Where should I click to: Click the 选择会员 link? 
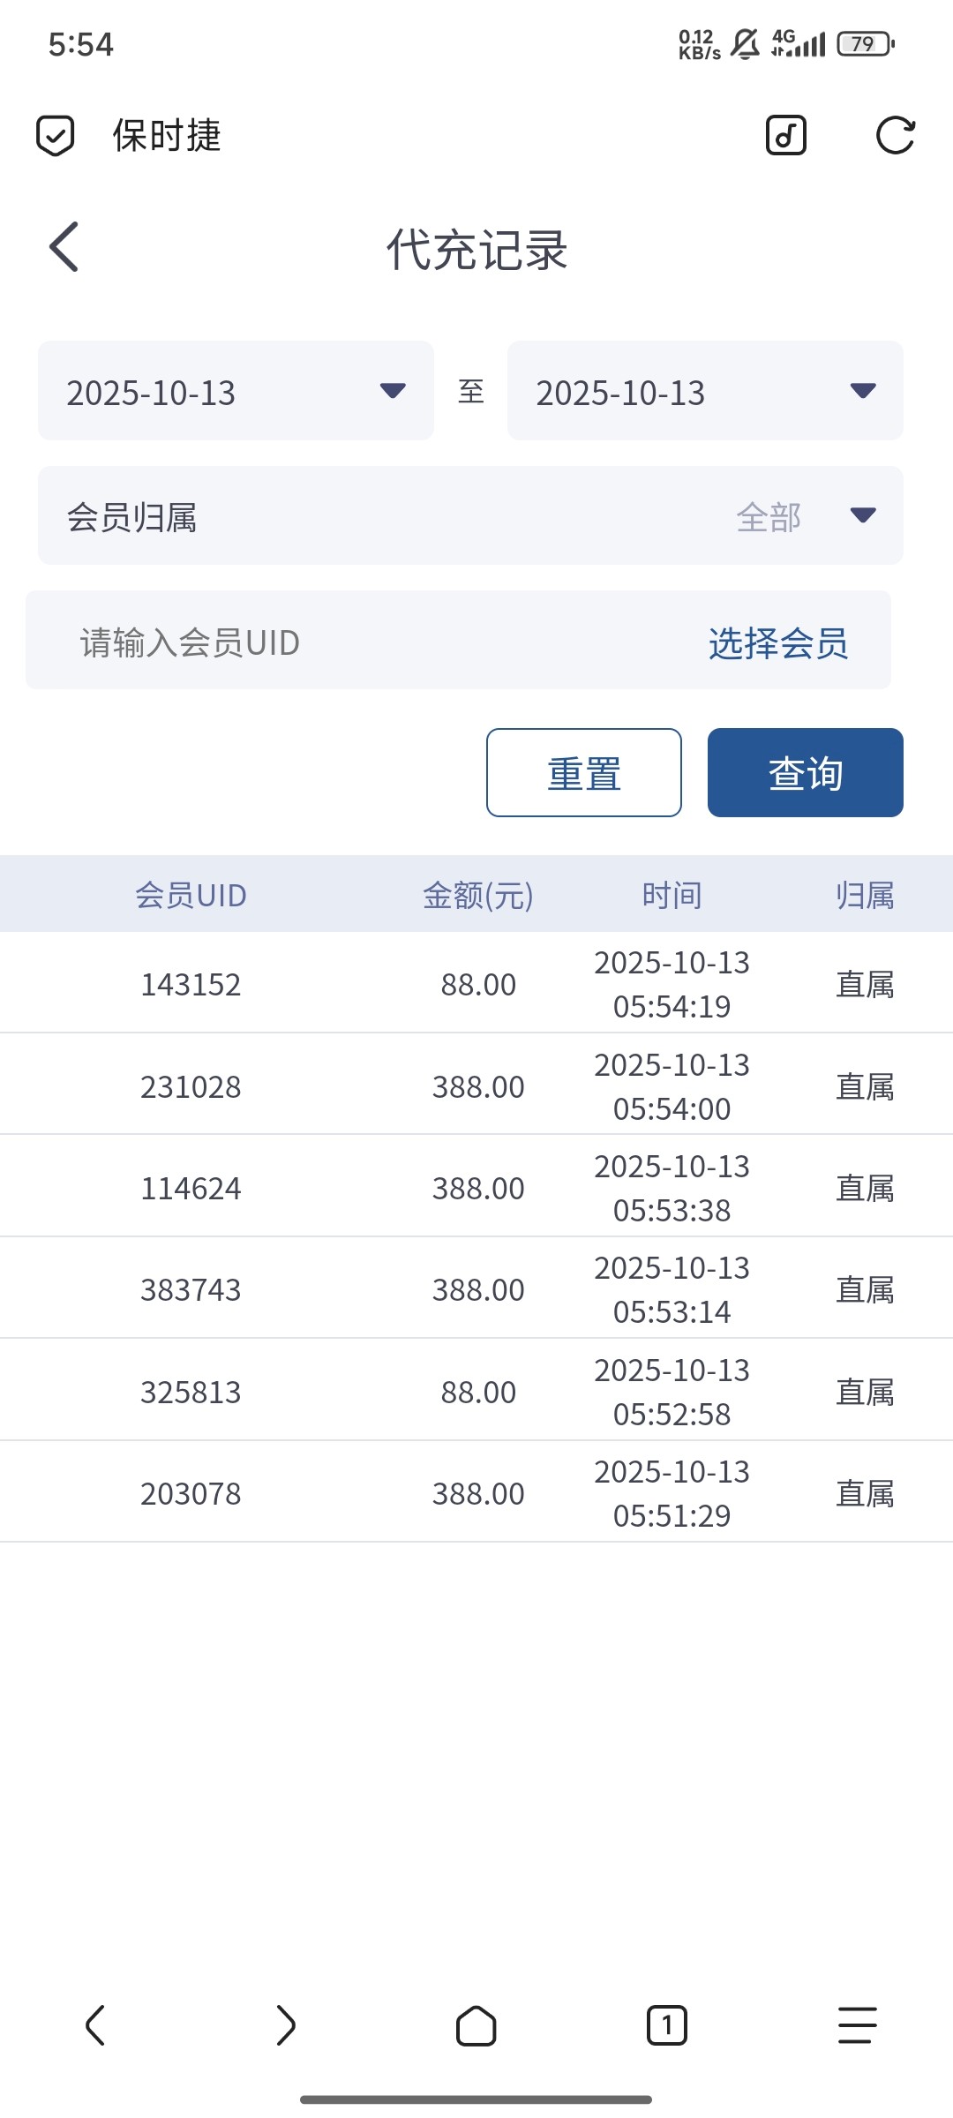777,642
